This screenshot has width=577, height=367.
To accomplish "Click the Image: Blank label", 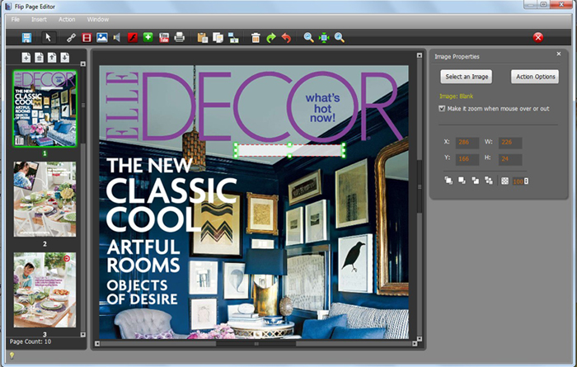I will [456, 96].
